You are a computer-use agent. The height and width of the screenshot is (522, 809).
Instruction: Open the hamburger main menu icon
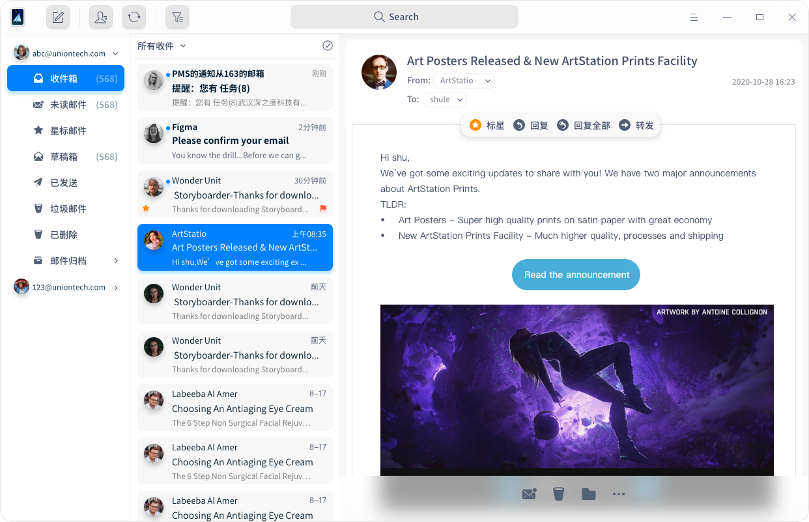694,17
